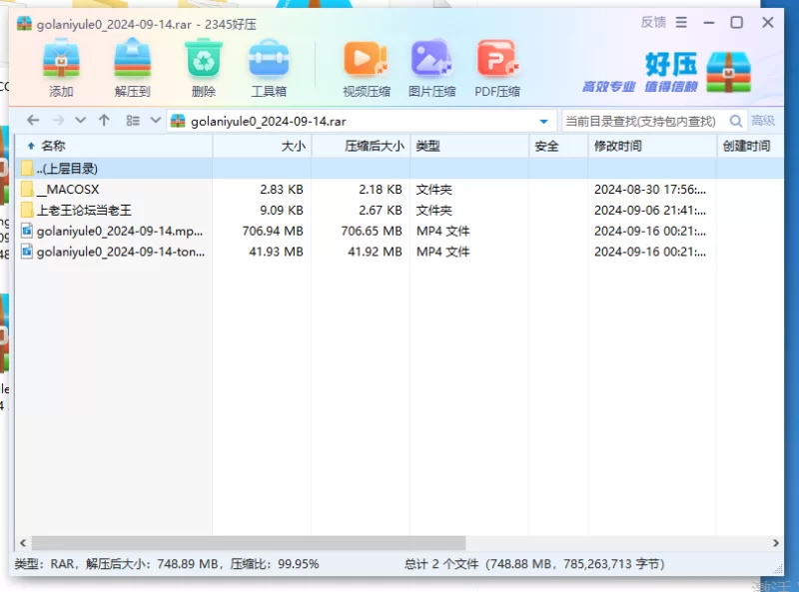Click the scrollbar right arrow
This screenshot has height=592, width=799.
(776, 543)
